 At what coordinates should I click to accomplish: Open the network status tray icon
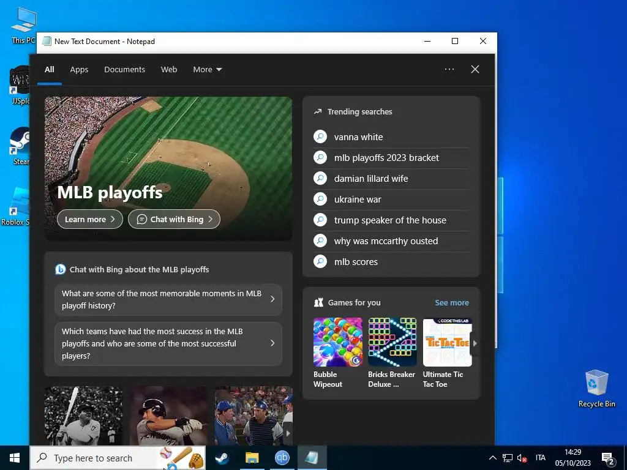click(x=508, y=458)
